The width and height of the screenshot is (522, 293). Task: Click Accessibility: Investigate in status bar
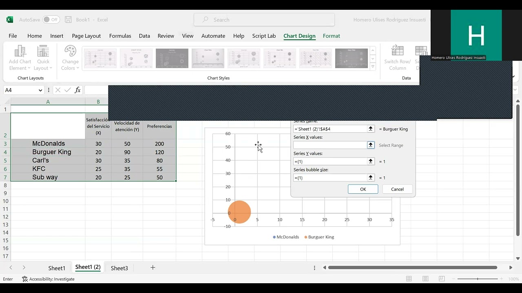(x=49, y=279)
